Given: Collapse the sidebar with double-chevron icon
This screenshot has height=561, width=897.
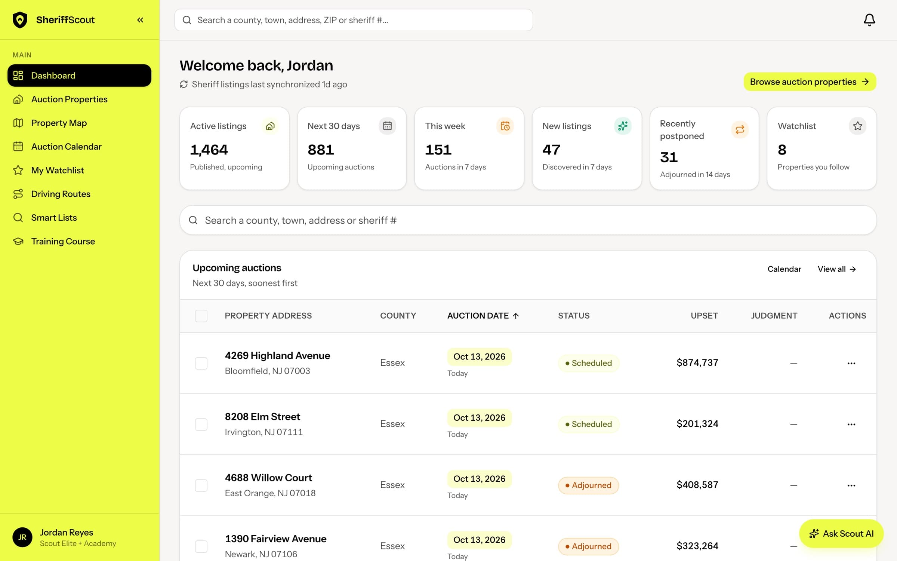Looking at the screenshot, I should 140,20.
